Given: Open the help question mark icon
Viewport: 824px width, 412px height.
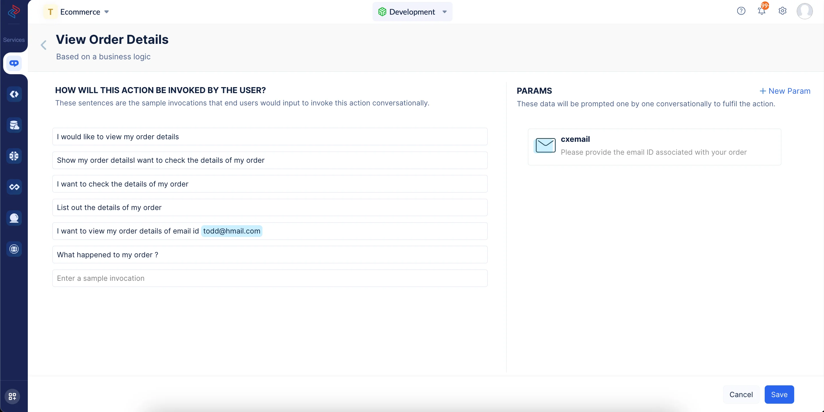Looking at the screenshot, I should [741, 11].
